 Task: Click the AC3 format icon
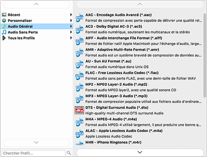pyautogui.click(x=79, y=29)
